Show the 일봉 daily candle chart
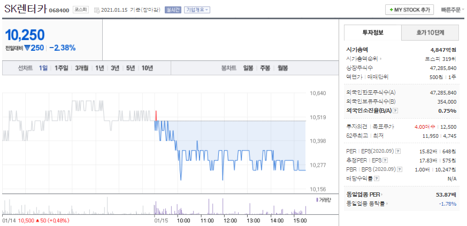This screenshot has height=226, width=467. pos(248,68)
